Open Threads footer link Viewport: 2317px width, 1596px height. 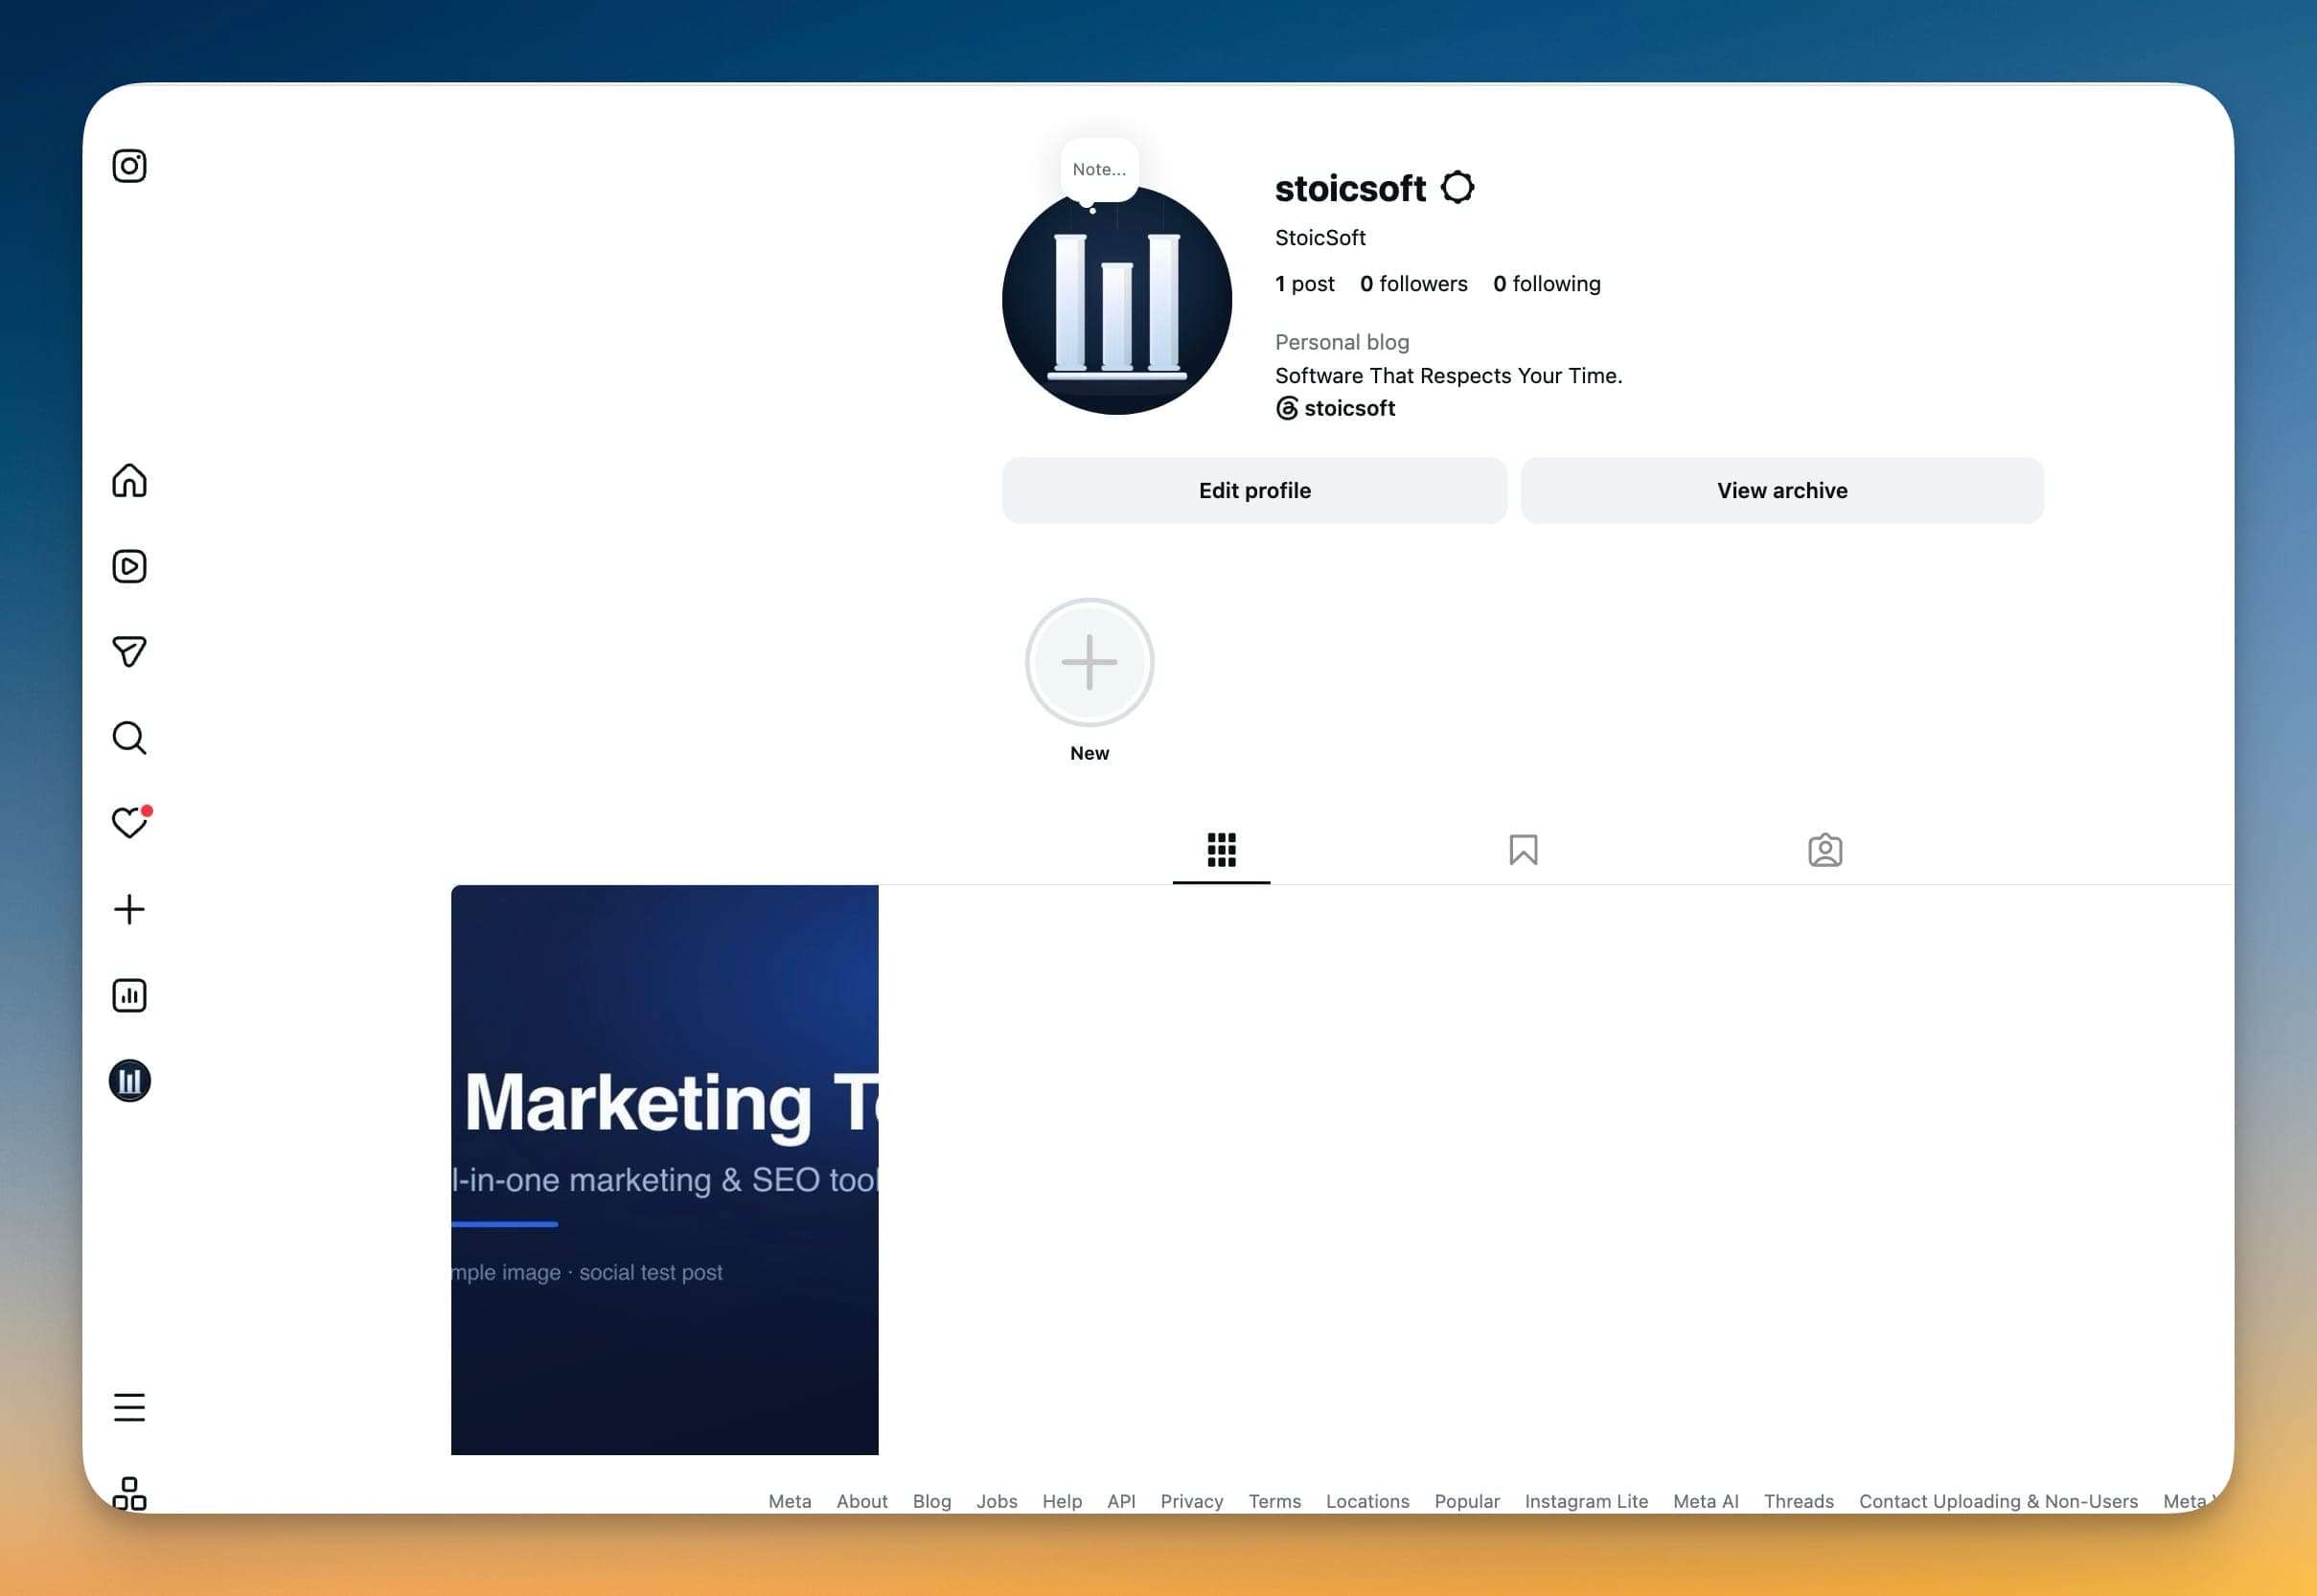point(1798,1501)
